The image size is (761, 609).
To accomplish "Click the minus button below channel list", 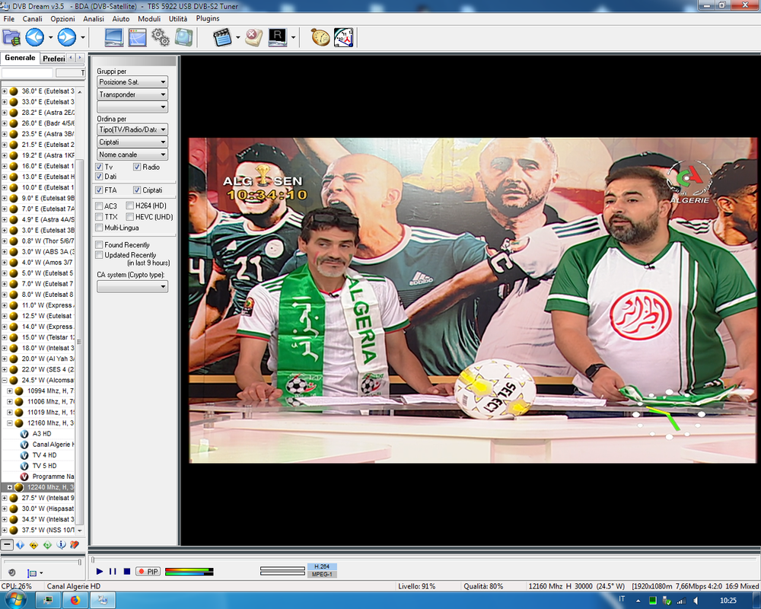I will 7,545.
